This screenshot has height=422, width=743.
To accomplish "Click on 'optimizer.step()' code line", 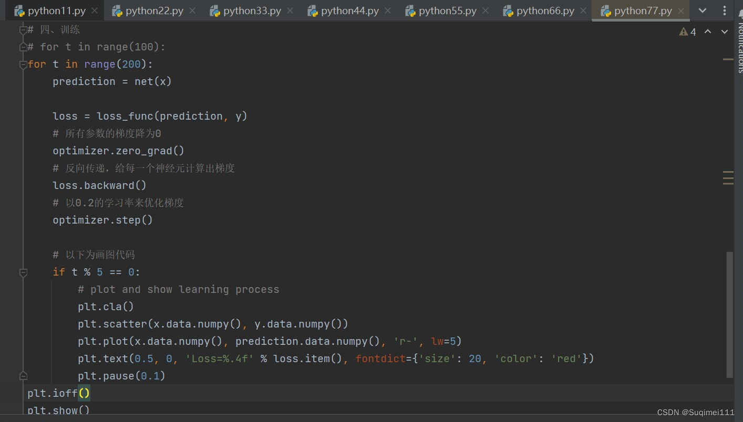I will coord(102,220).
